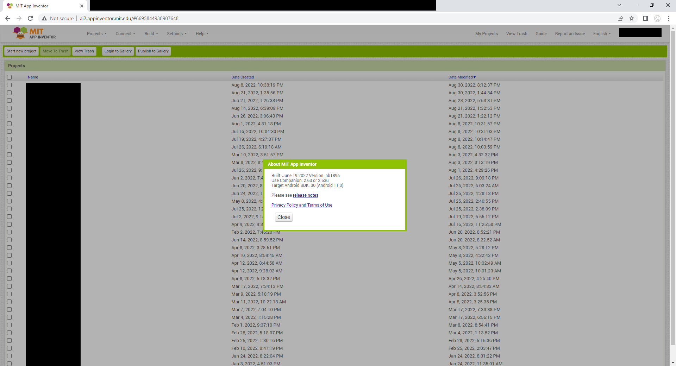Image resolution: width=676 pixels, height=366 pixels.
Task: Check the first project's checkbox
Action: (x=10, y=85)
